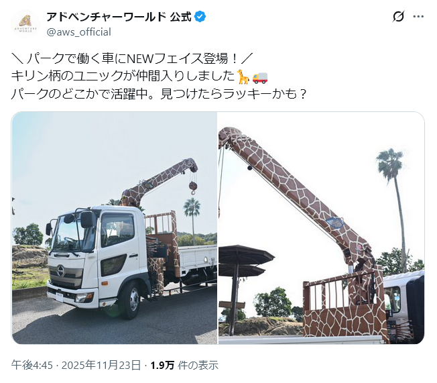Click the giraffe emoji in the tweet

click(243, 76)
